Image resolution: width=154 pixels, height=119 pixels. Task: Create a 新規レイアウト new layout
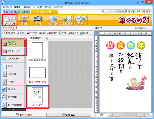click(x=9, y=33)
